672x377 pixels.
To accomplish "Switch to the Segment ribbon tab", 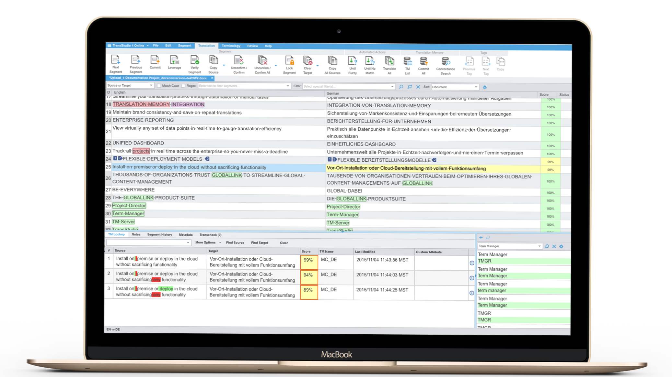I will click(184, 46).
